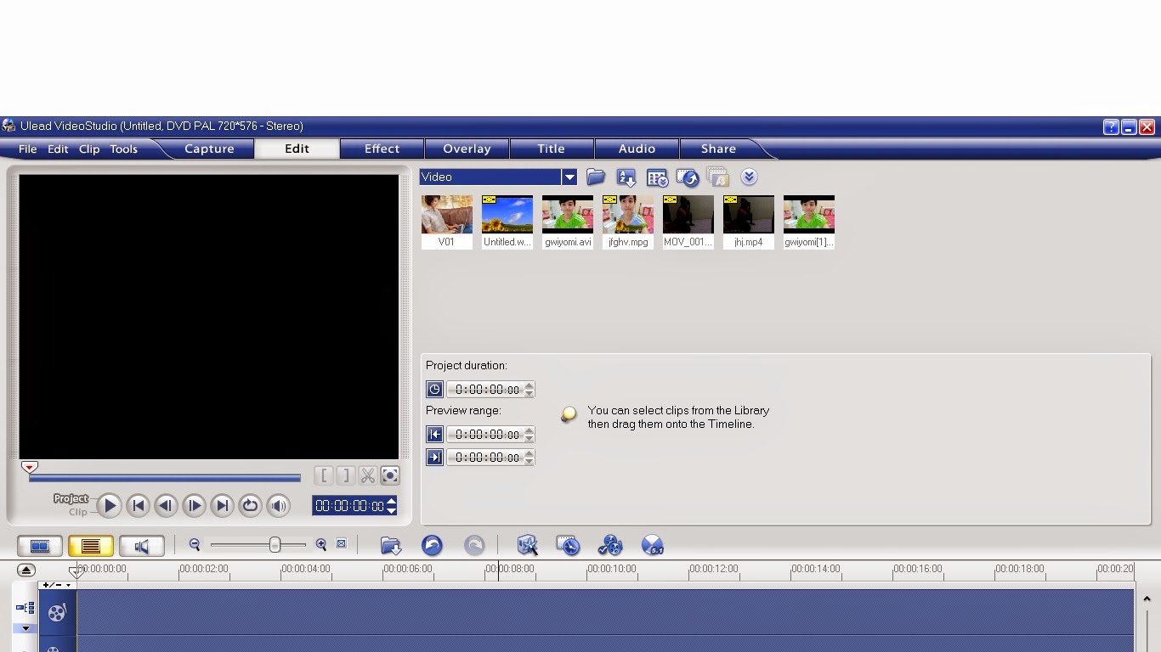Enlarge the preview window
1161x652 pixels.
390,475
